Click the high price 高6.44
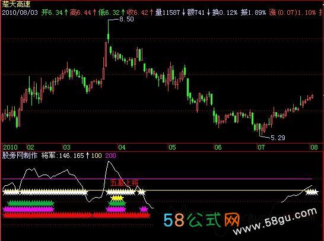 (x=80, y=12)
